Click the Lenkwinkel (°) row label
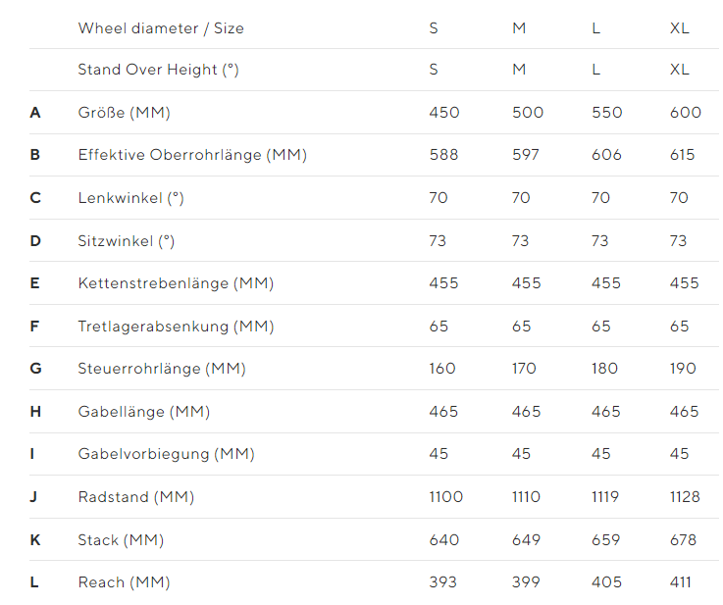 click(130, 198)
